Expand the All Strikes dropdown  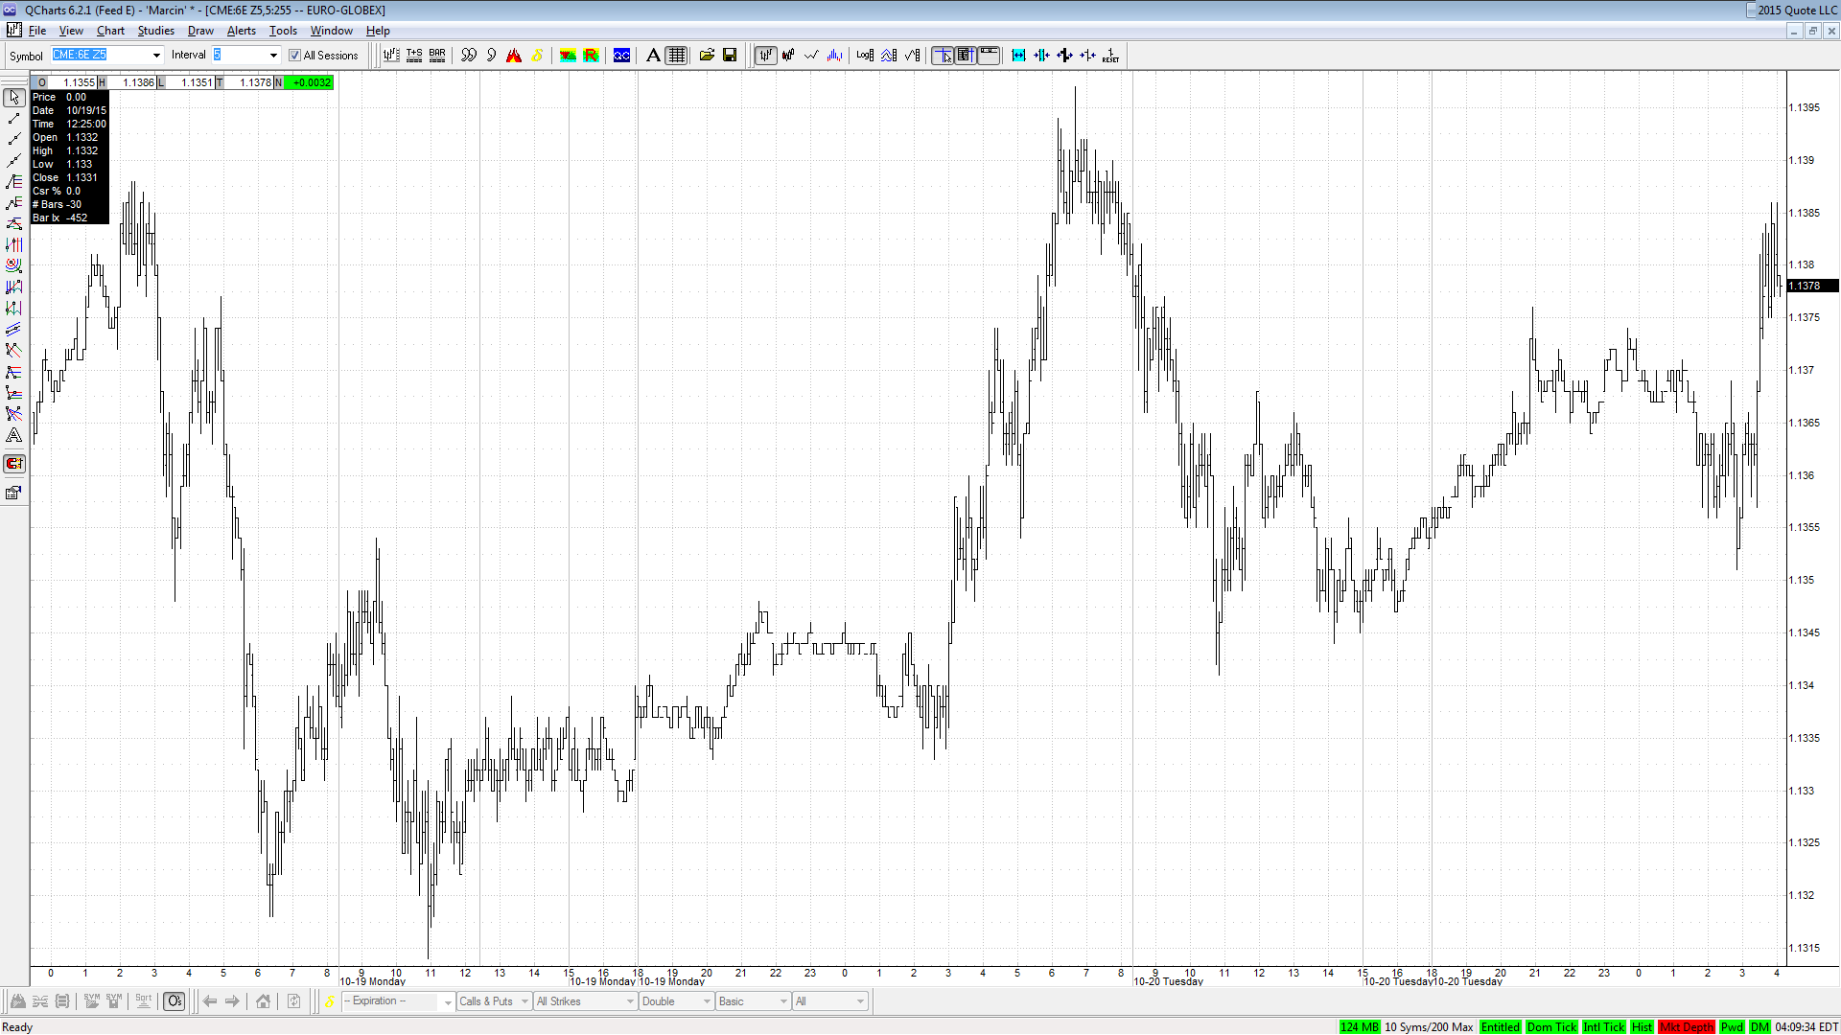coord(630,1002)
